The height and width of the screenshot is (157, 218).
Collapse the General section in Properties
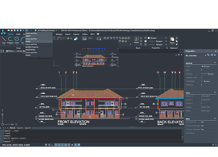(215, 63)
